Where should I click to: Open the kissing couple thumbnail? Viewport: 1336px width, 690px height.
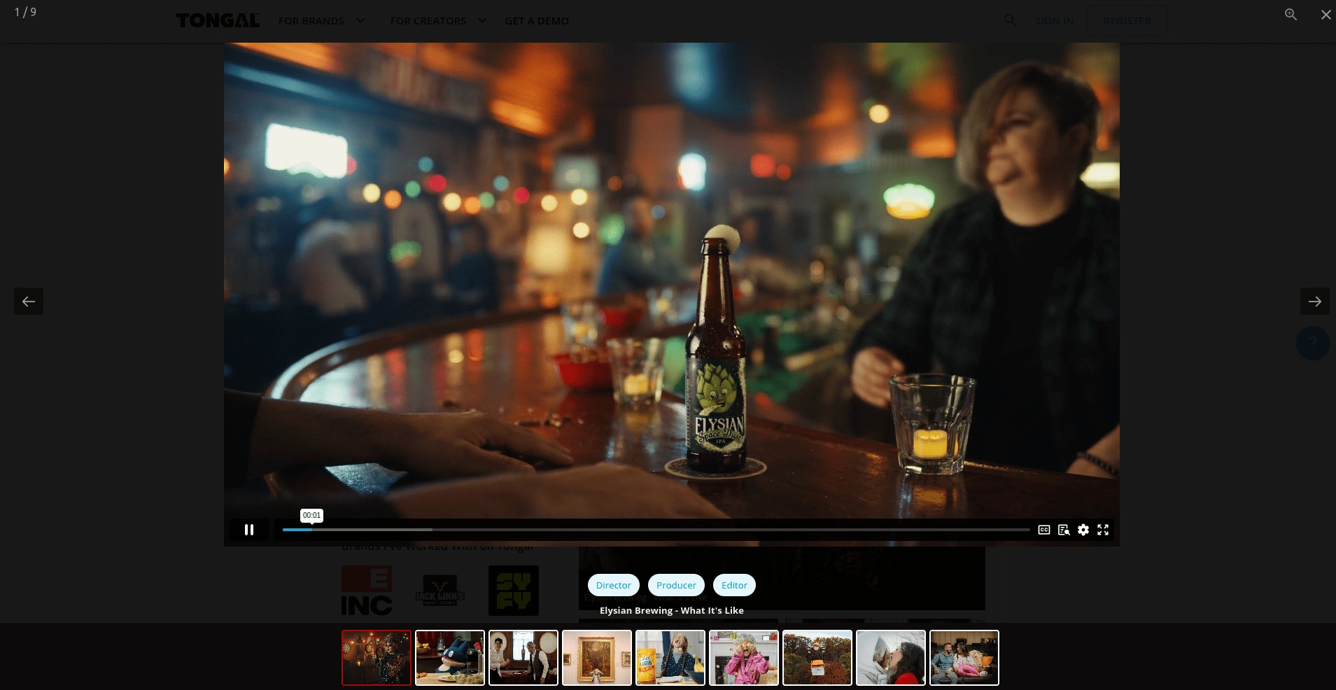pos(891,658)
